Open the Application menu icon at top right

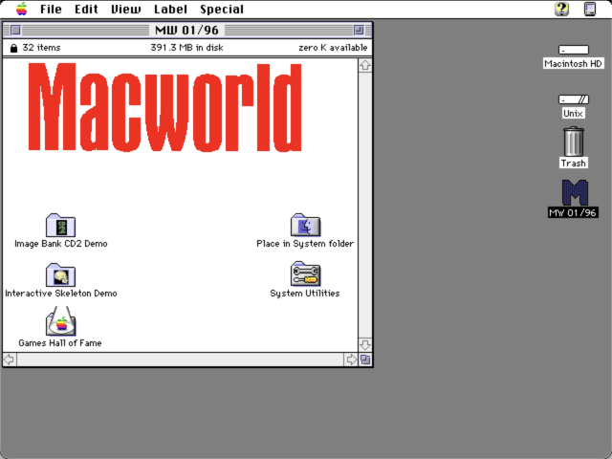590,9
